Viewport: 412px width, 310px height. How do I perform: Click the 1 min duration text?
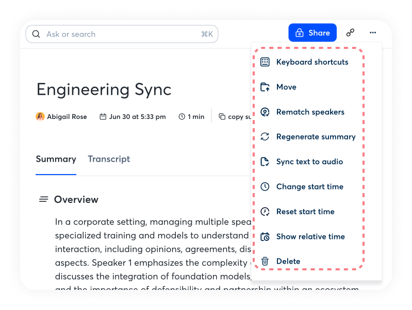pos(196,116)
